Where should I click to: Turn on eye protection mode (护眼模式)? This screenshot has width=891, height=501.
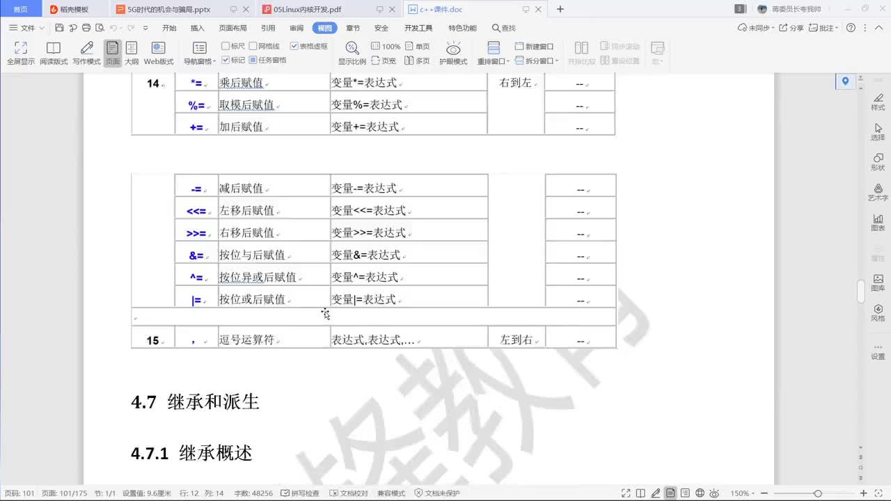(453, 53)
